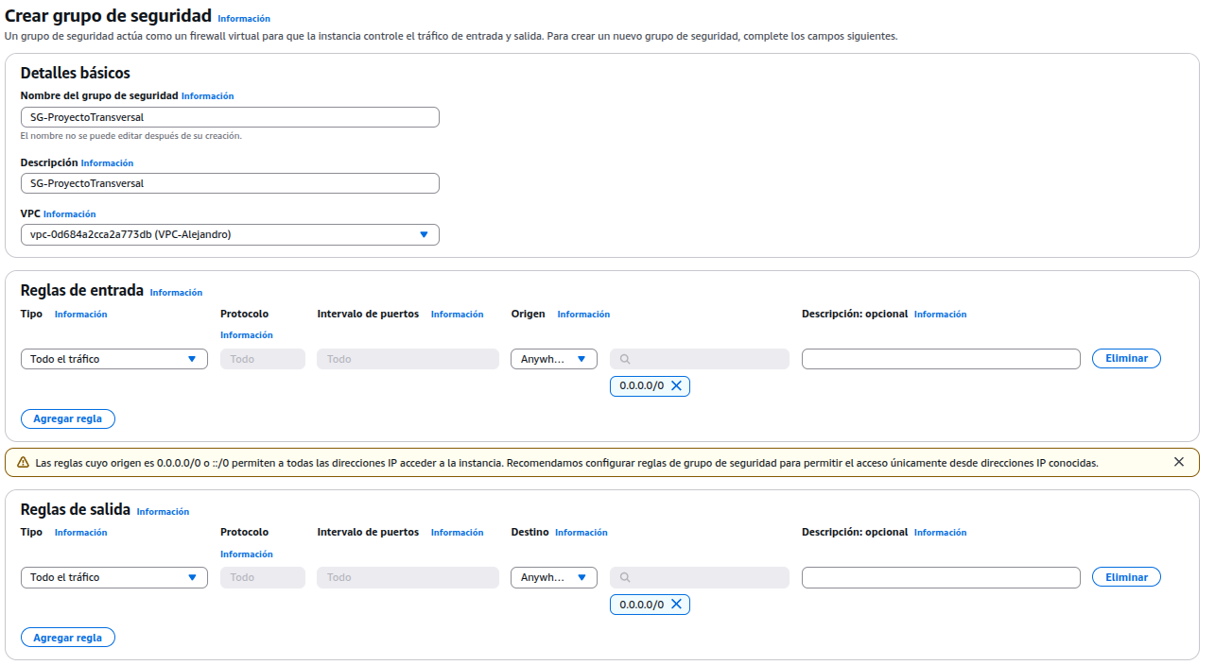This screenshot has height=665, width=1215.
Task: Open inbound rule Tipo dropdown
Action: [113, 359]
